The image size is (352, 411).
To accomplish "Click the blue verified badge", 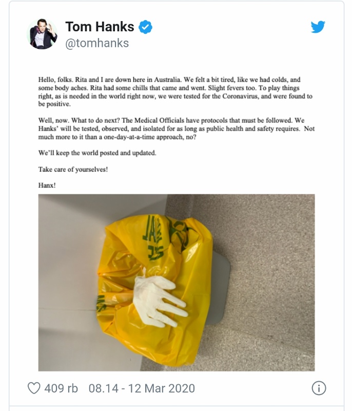I will (x=145, y=27).
